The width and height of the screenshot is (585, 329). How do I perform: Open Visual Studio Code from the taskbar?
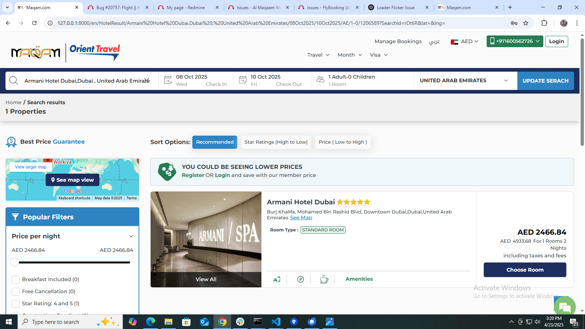[276, 322]
